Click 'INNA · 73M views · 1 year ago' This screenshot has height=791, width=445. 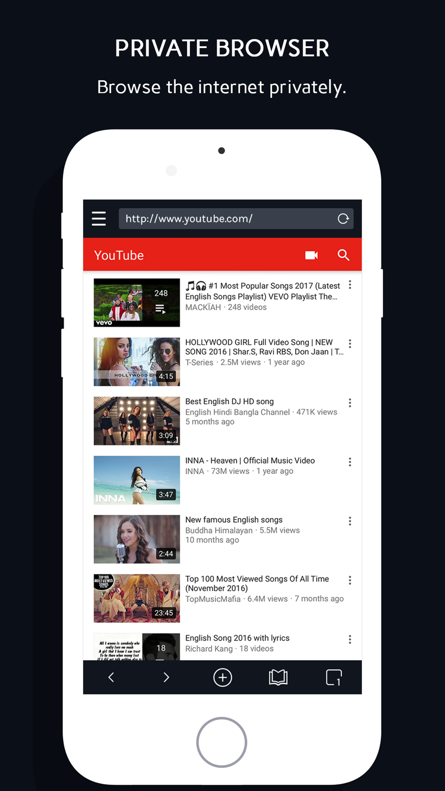[x=239, y=471]
